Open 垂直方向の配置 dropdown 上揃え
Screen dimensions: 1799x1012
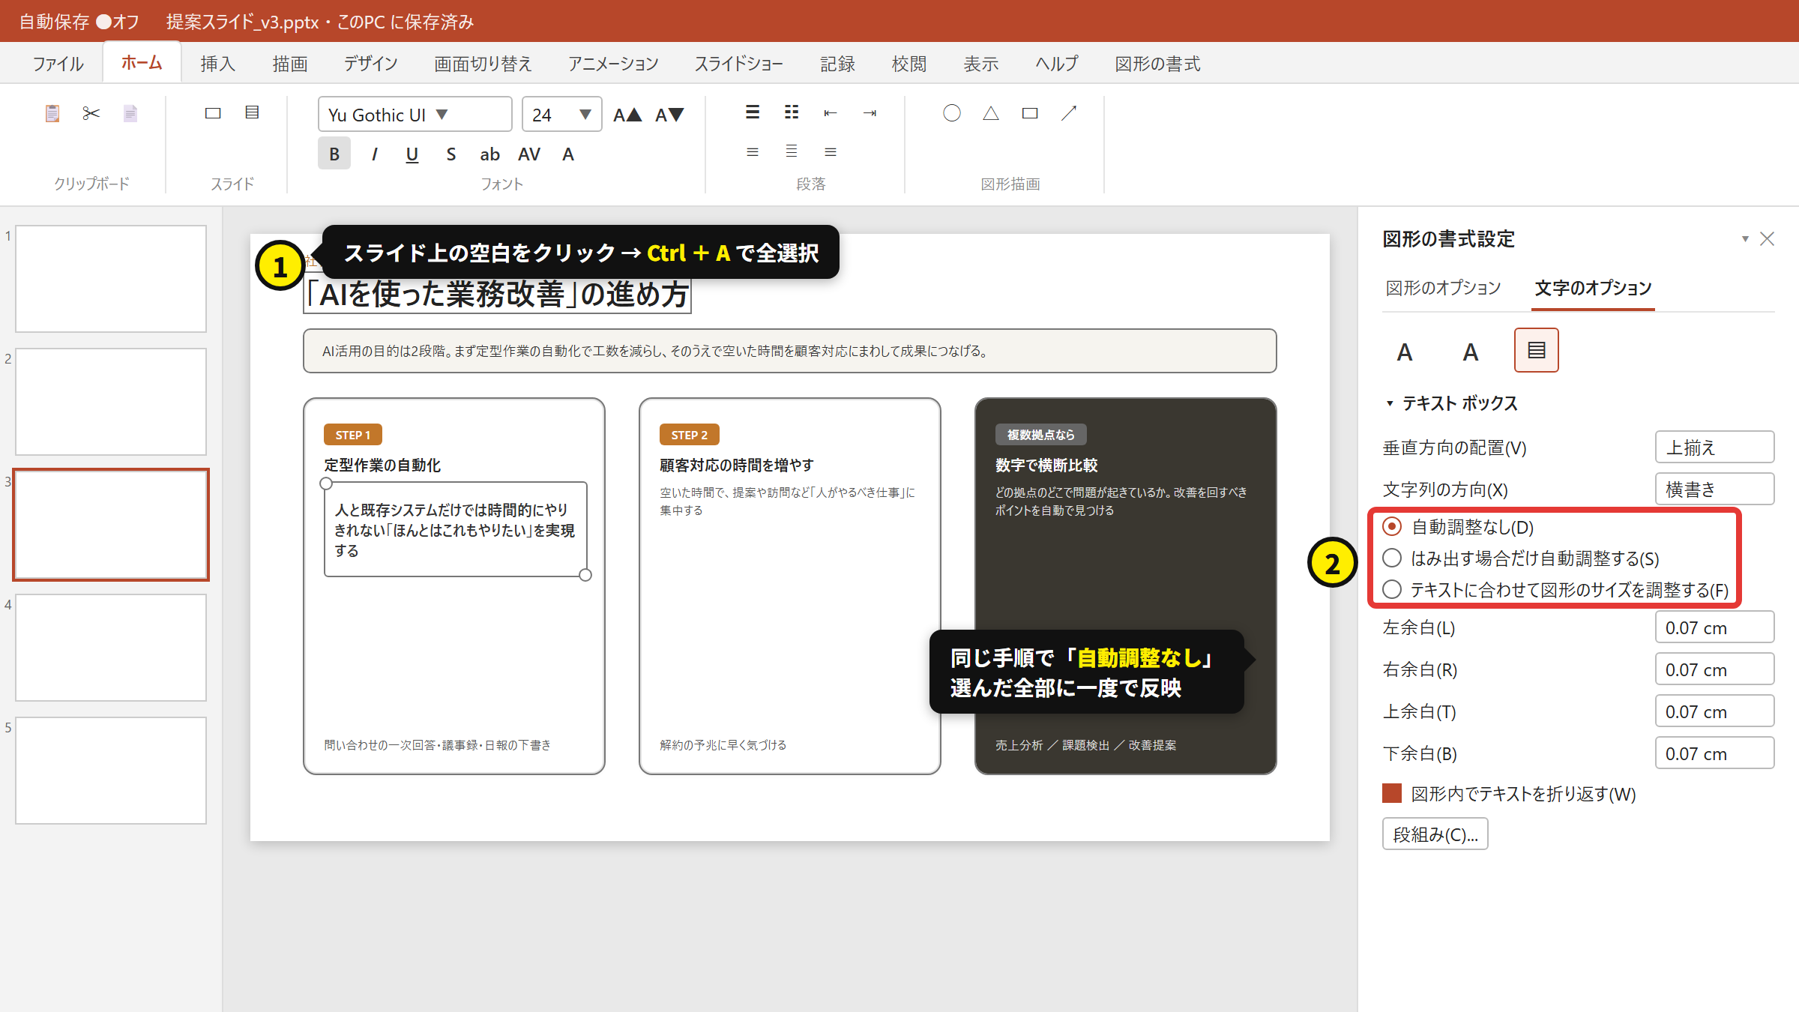click(x=1714, y=448)
